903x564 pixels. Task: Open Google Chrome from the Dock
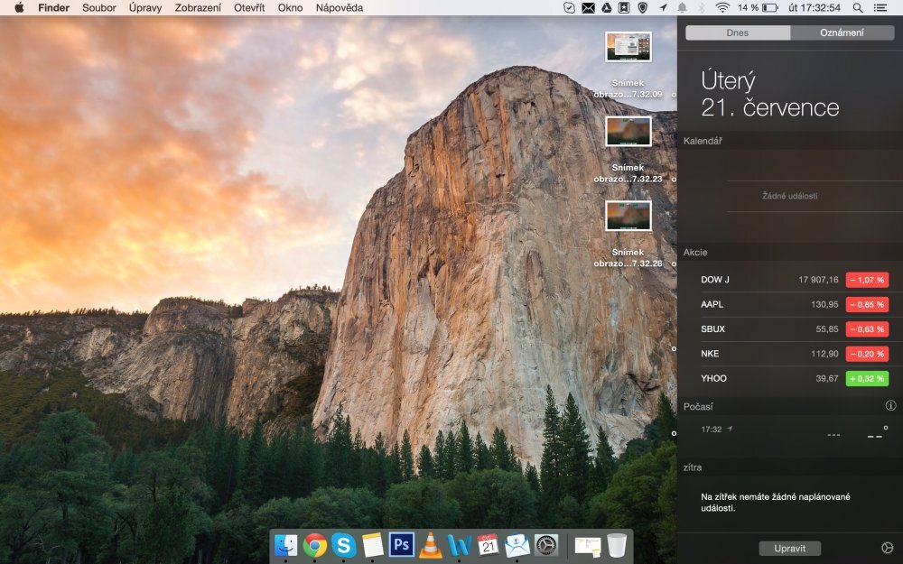click(313, 545)
